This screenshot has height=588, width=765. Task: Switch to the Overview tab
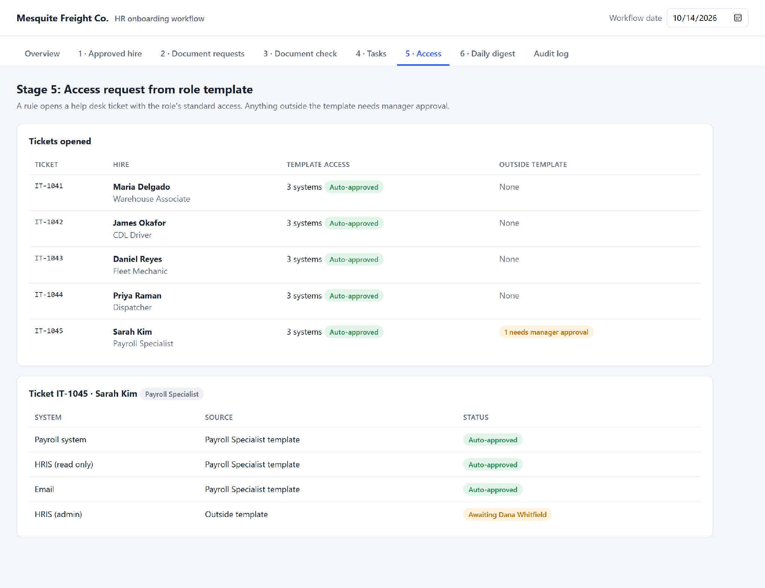(x=42, y=54)
